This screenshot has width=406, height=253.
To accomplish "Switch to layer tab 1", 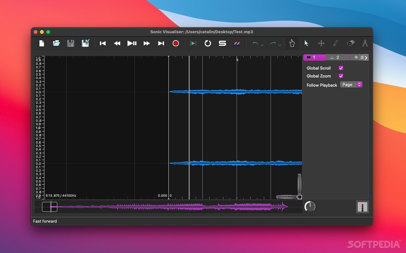I will [314, 58].
